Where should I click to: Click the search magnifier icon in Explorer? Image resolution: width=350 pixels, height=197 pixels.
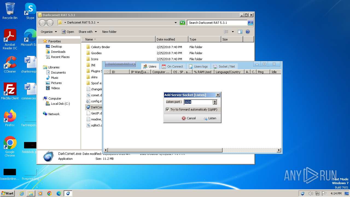[x=250, y=23]
